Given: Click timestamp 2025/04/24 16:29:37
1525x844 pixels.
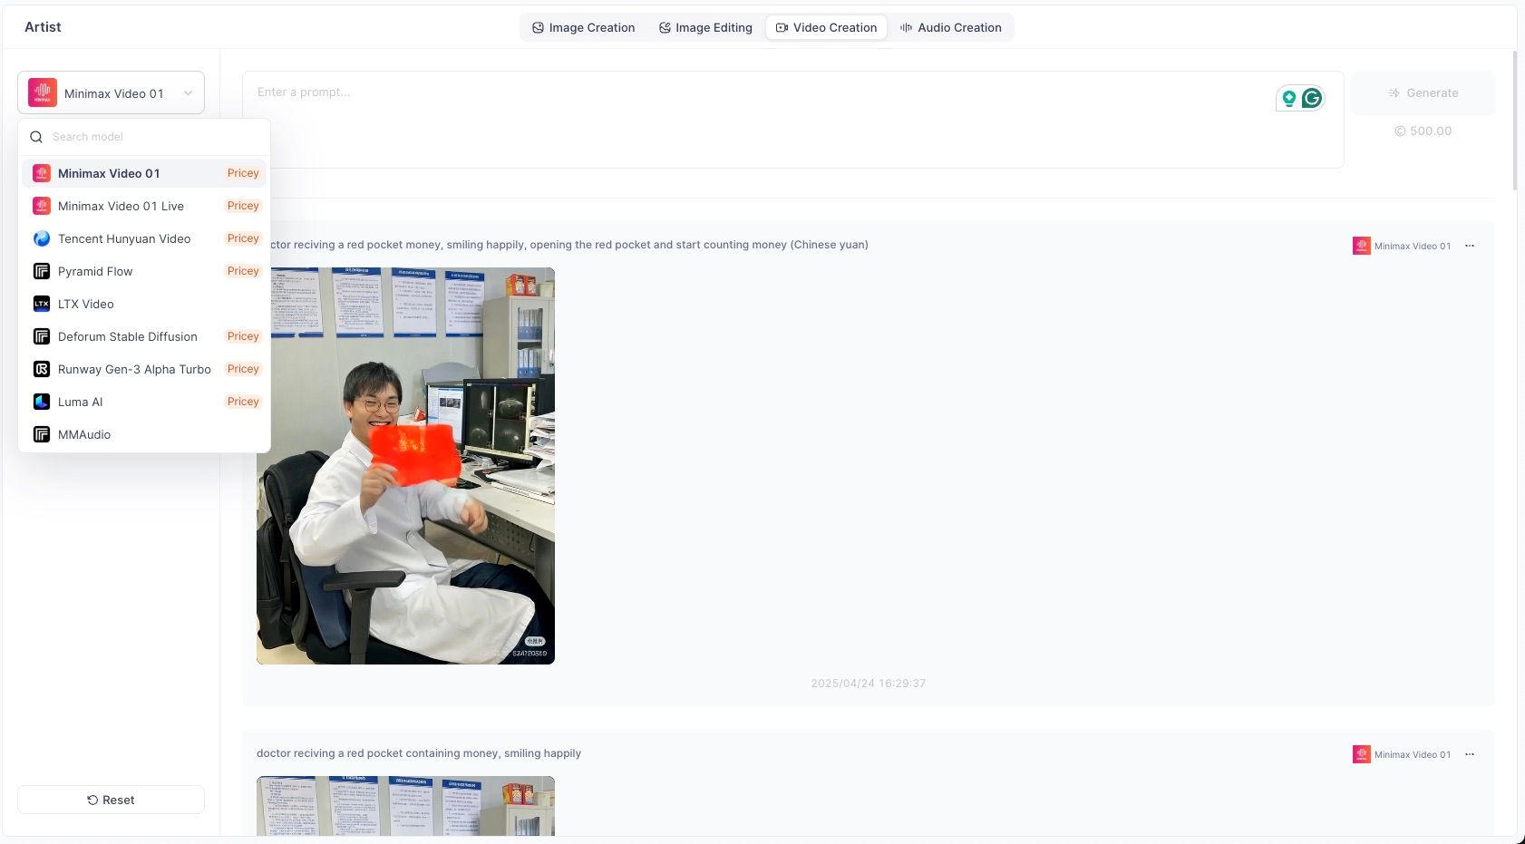Looking at the screenshot, I should (x=868, y=684).
